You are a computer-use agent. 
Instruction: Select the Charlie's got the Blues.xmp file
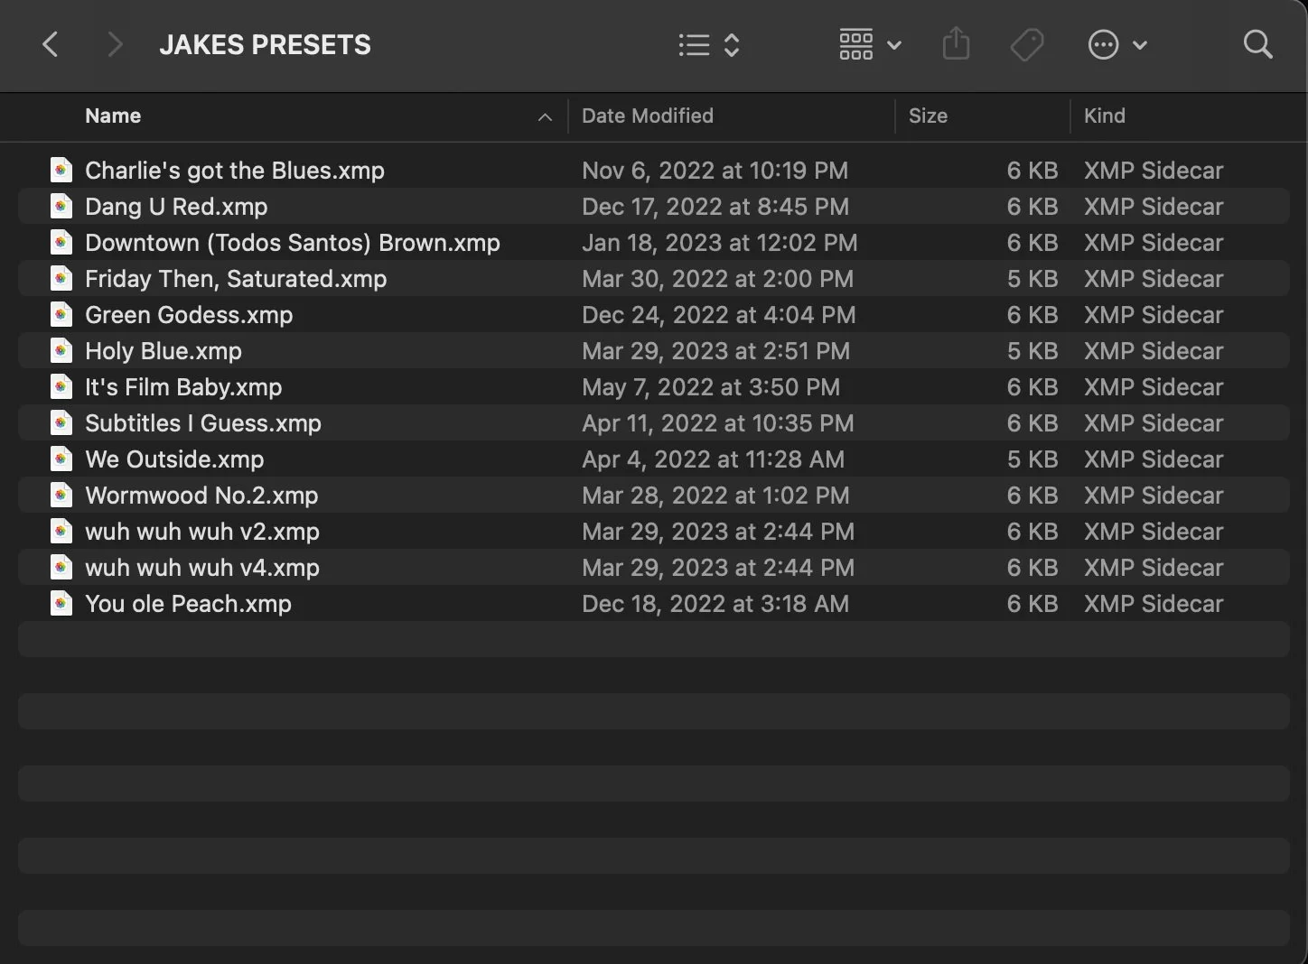(234, 170)
